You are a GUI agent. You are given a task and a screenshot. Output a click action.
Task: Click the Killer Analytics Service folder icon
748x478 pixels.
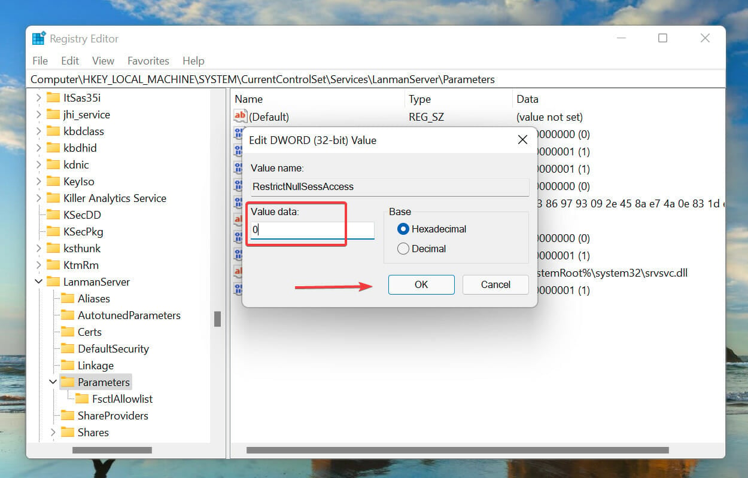[x=53, y=198]
